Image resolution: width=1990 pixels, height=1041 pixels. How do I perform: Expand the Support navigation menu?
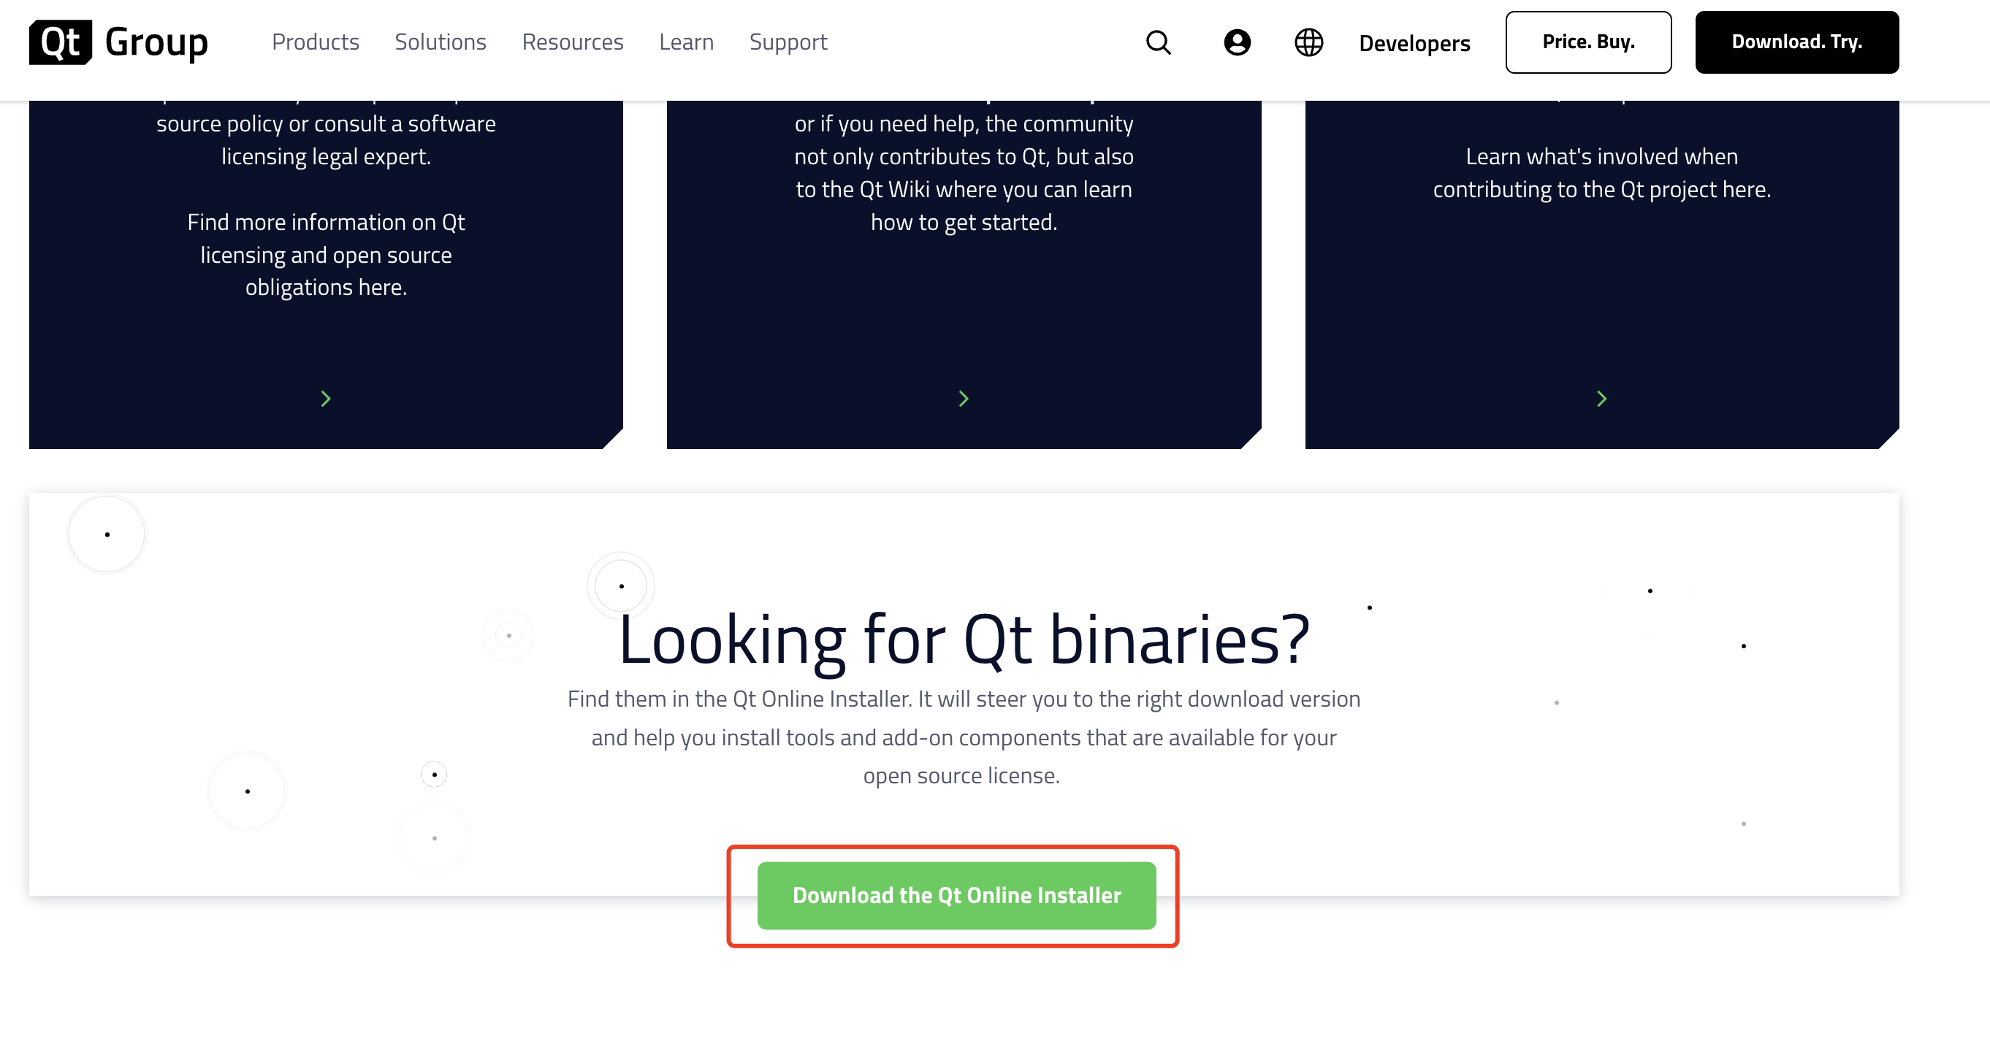point(788,42)
